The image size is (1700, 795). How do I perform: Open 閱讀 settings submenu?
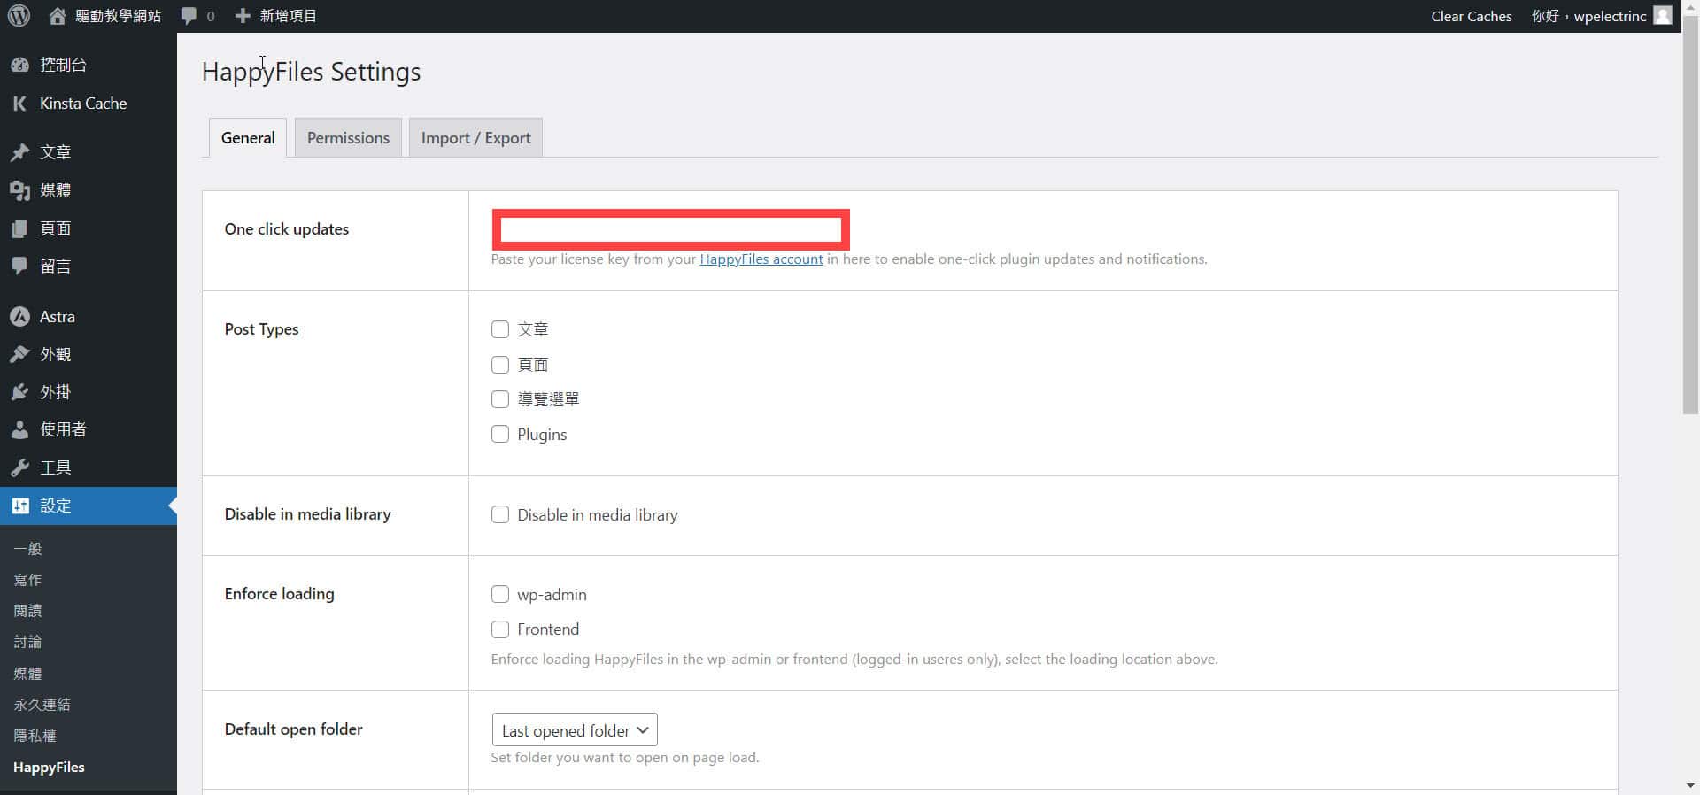click(27, 611)
